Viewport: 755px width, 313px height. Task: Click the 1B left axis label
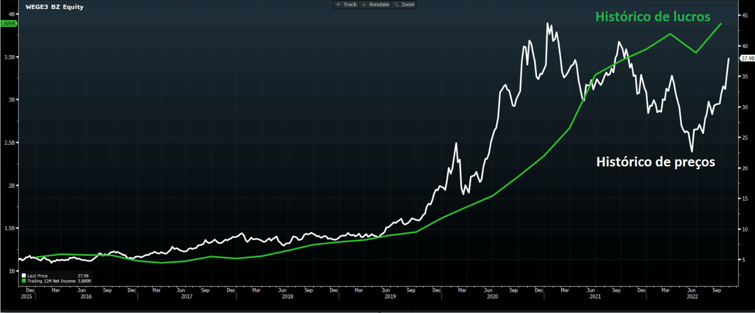point(12,271)
